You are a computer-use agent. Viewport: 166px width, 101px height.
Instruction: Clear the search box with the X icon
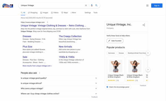[86, 6]
